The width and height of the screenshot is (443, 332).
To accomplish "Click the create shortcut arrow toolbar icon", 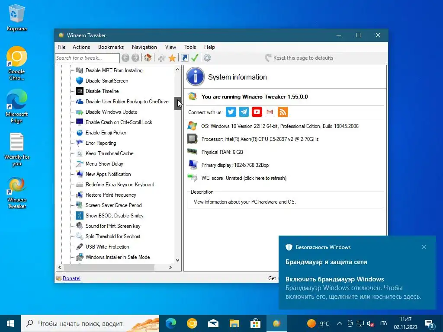I will tap(184, 58).
